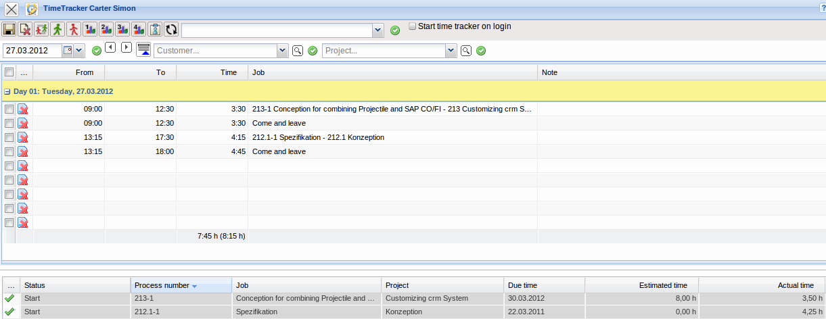
Task: Click the Save floppy disk icon
Action: 9,30
